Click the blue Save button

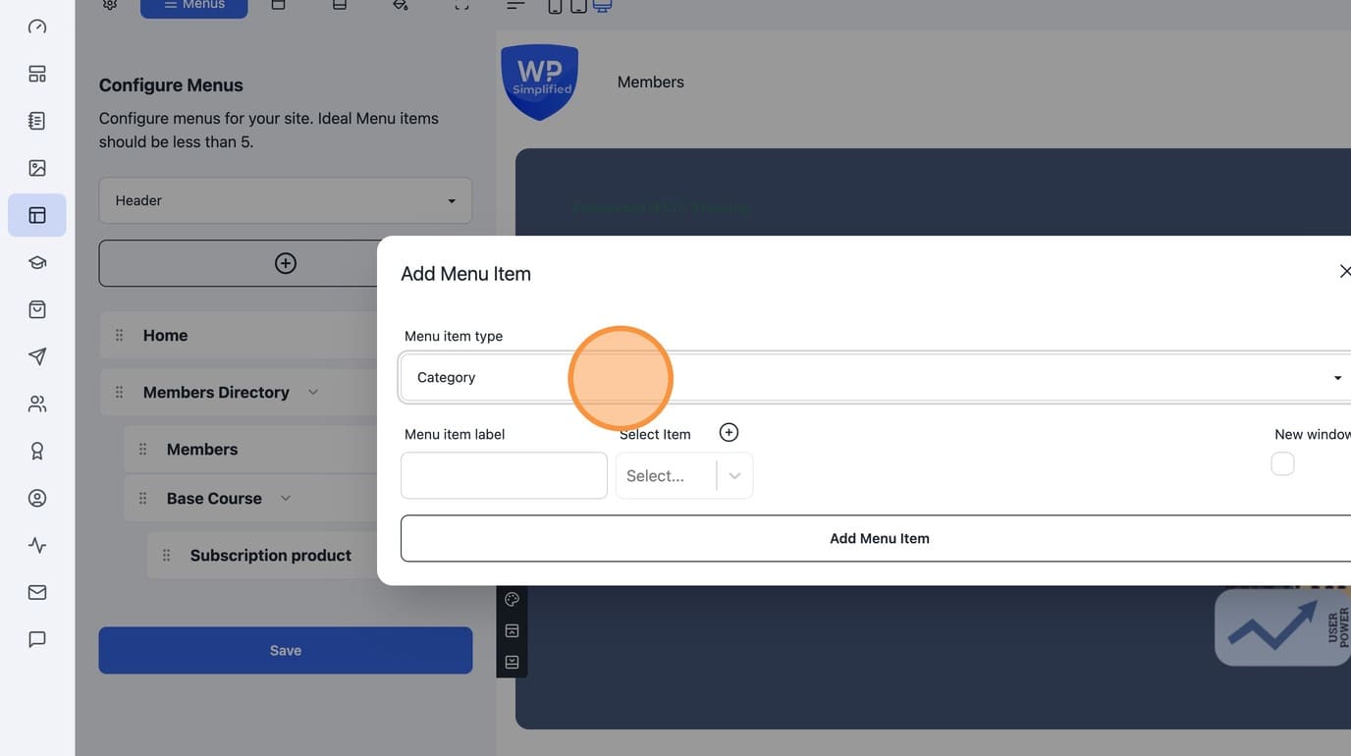tap(286, 650)
